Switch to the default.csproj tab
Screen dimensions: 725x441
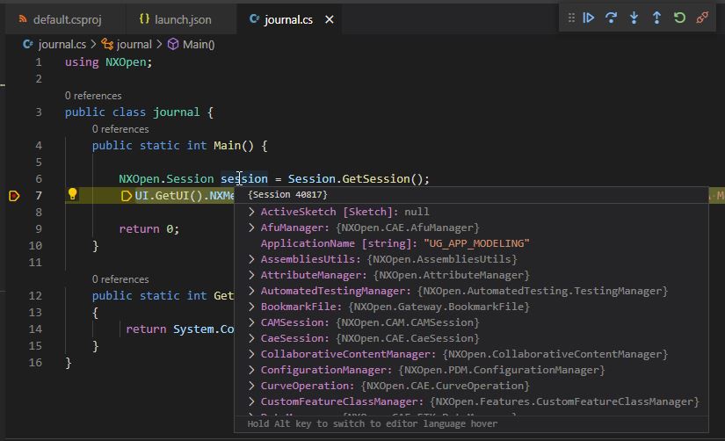68,19
